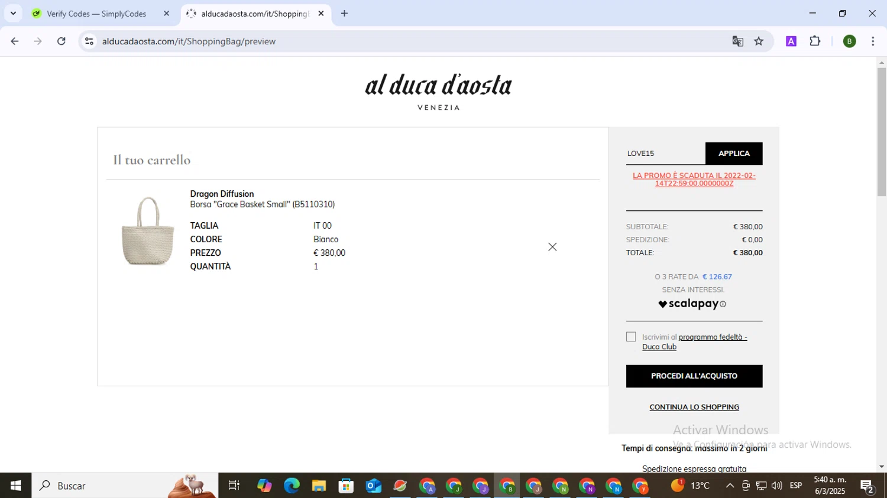Open Task View on taskbar
The height and width of the screenshot is (498, 887).
[234, 486]
